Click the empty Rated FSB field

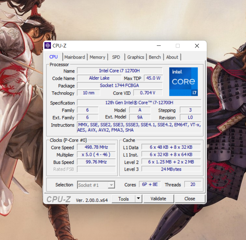tap(96, 169)
